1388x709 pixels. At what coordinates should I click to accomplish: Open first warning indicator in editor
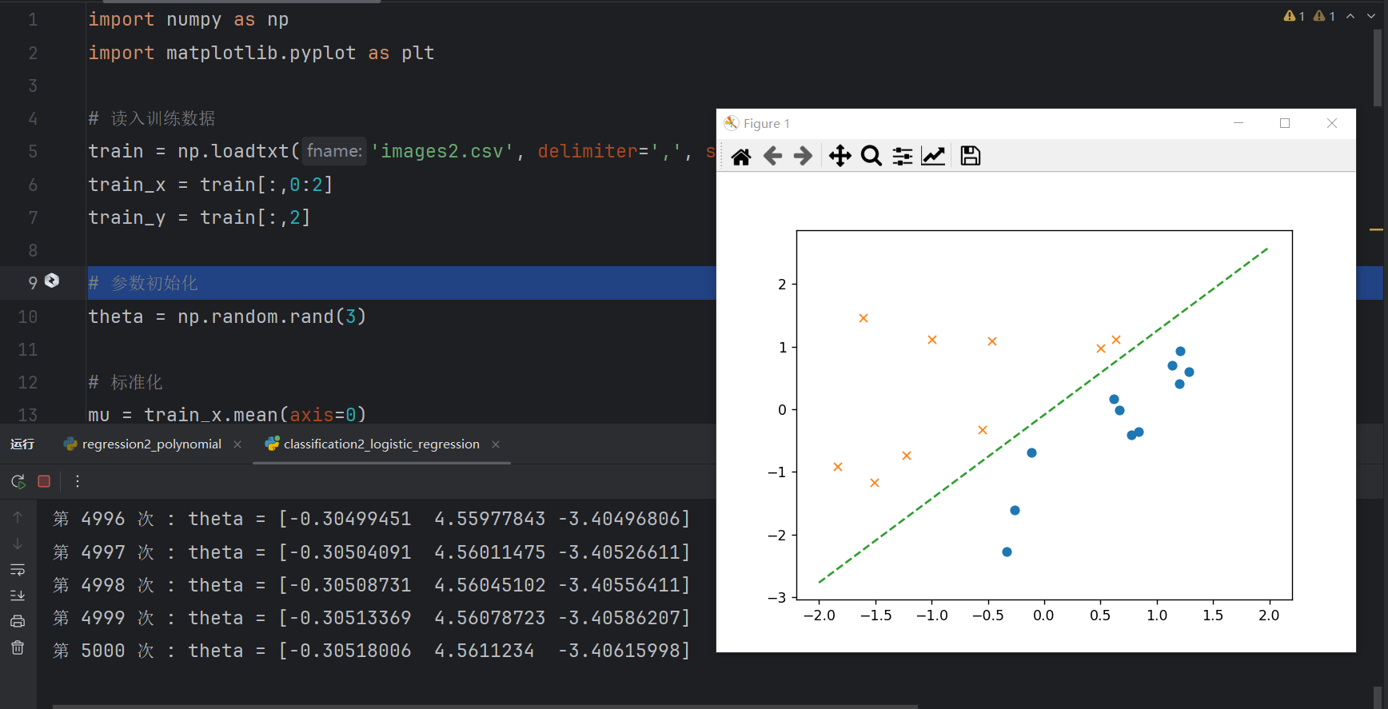pos(1294,16)
